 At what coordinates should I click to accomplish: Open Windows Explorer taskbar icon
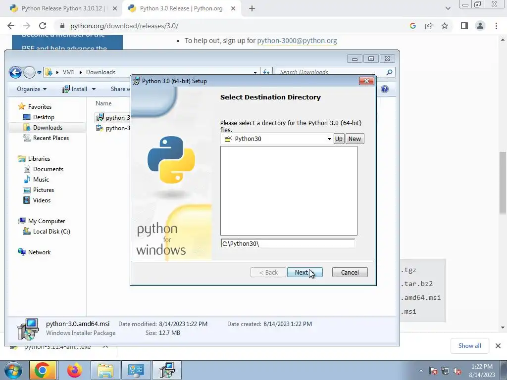(105, 370)
